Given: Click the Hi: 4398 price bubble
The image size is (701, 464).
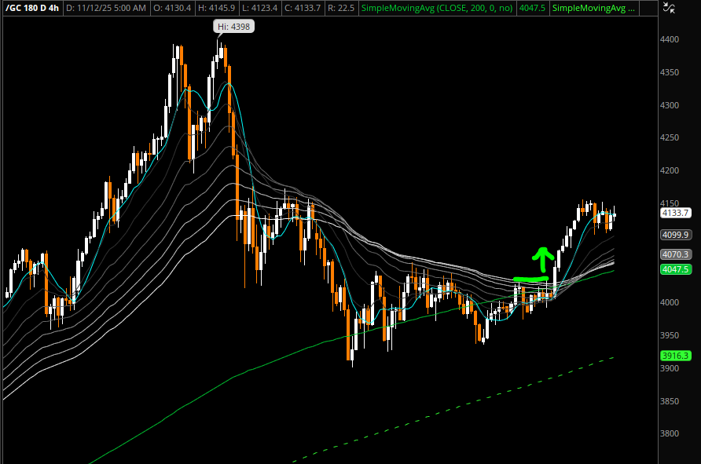Looking at the screenshot, I should (234, 27).
